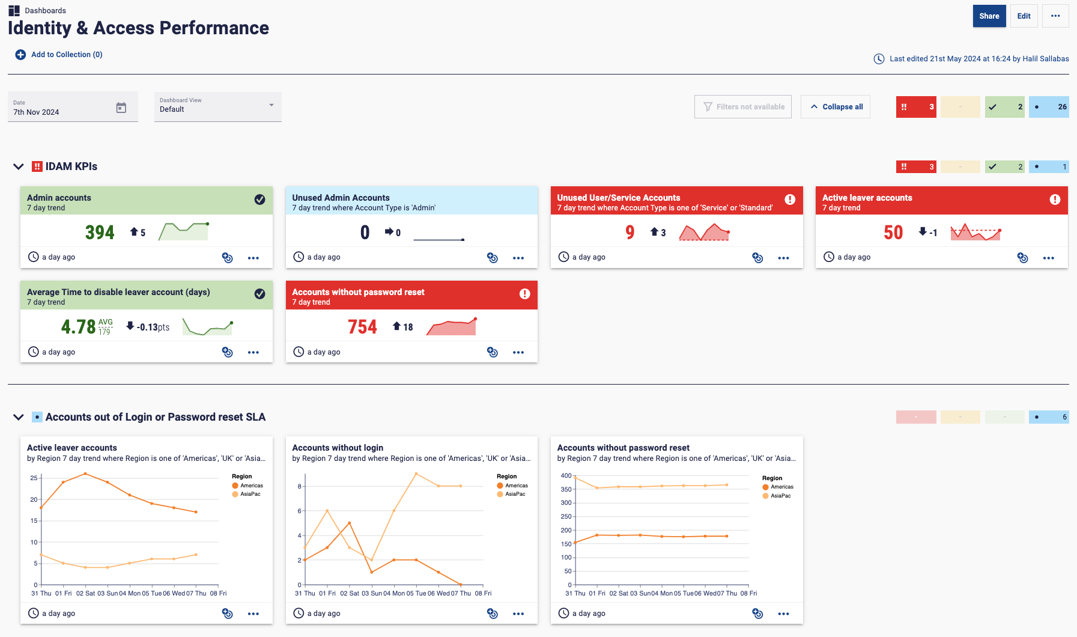The height and width of the screenshot is (637, 1077).
Task: Open the top-right dashboard more options menu
Action: point(1055,16)
